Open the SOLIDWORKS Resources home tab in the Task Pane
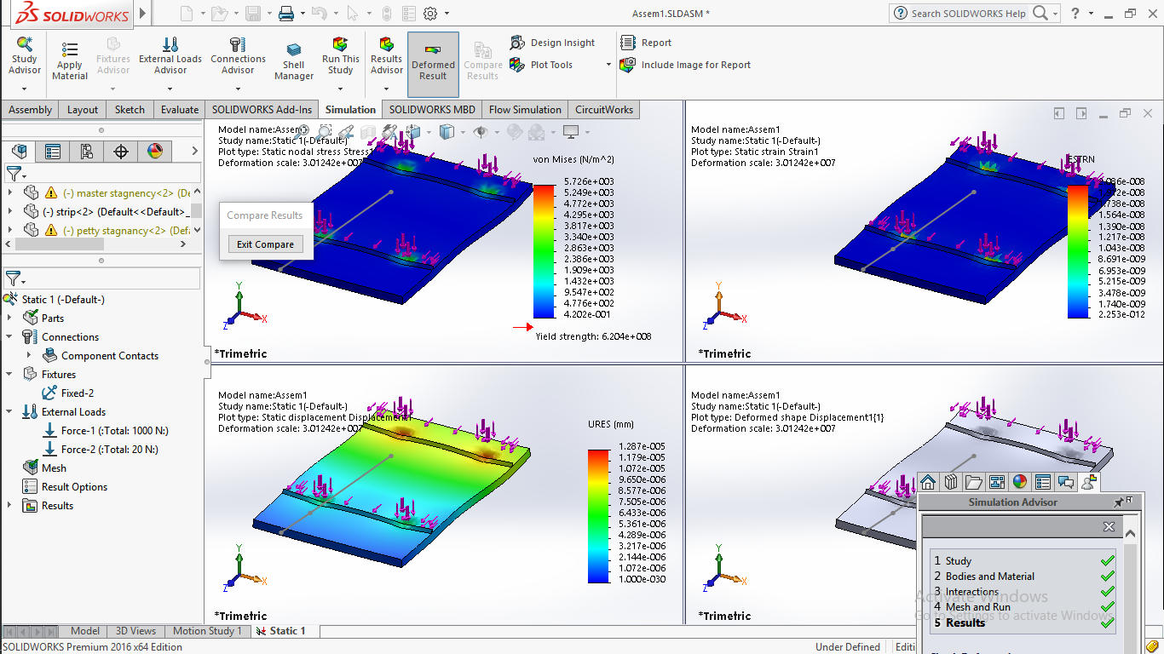Viewport: 1164px width, 654px height. tap(928, 483)
